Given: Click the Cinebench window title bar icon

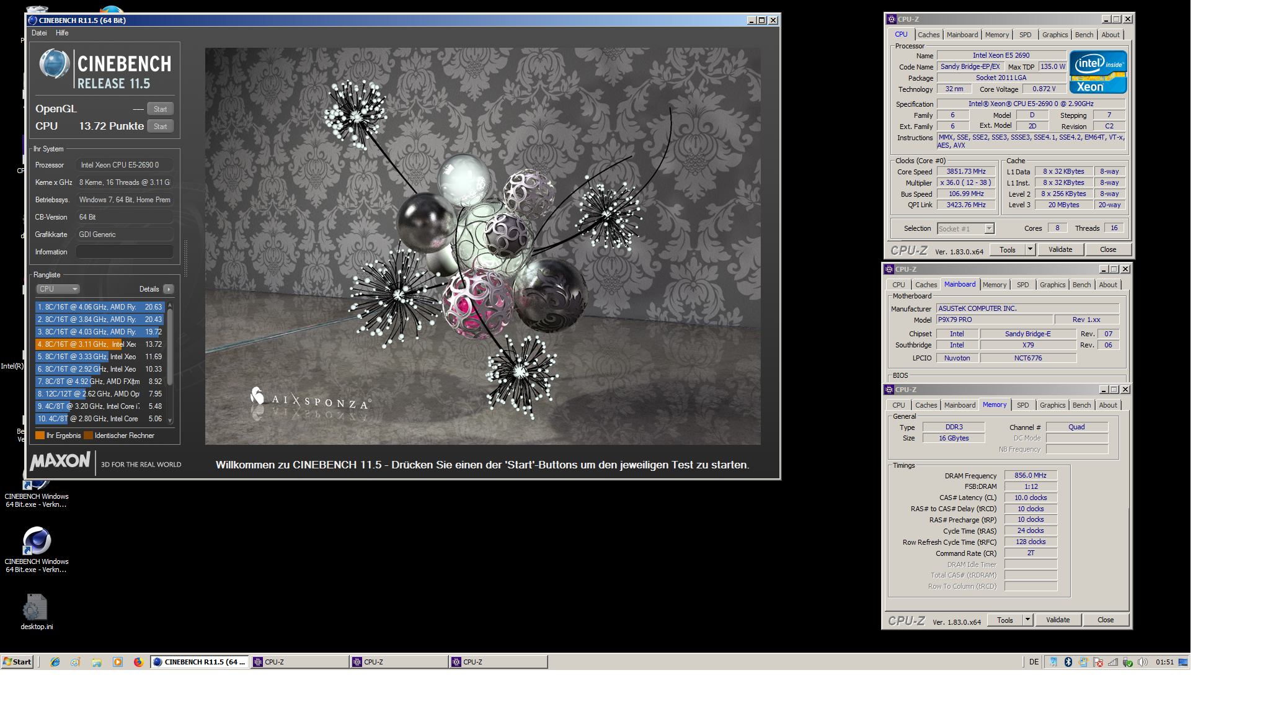Looking at the screenshot, I should point(33,20).
